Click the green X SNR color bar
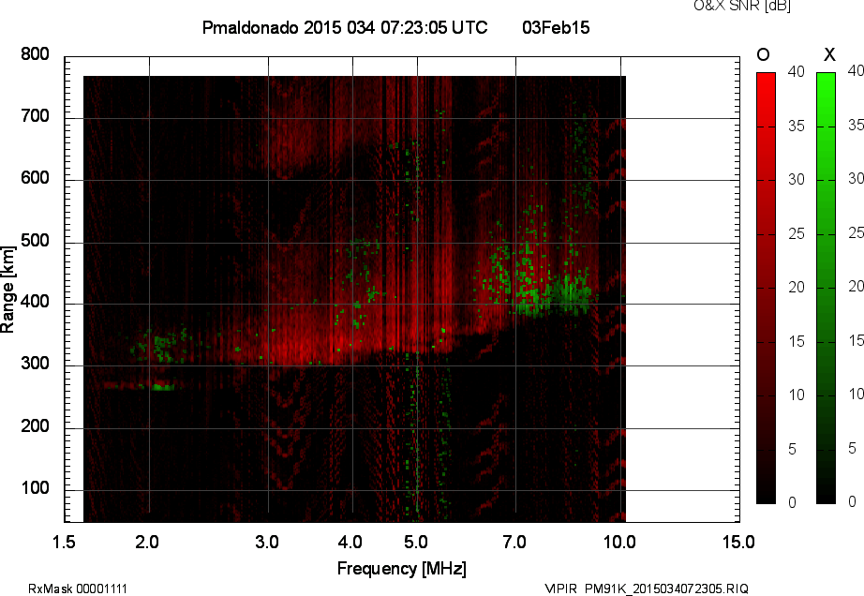 [826, 288]
